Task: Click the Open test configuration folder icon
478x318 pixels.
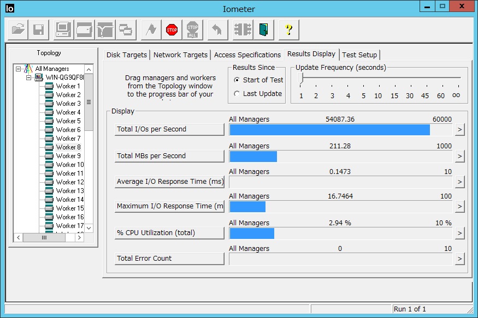Action: (x=19, y=29)
